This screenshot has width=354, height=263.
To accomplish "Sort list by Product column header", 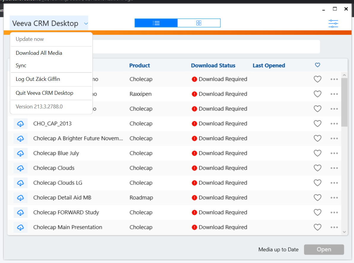I will tap(140, 66).
